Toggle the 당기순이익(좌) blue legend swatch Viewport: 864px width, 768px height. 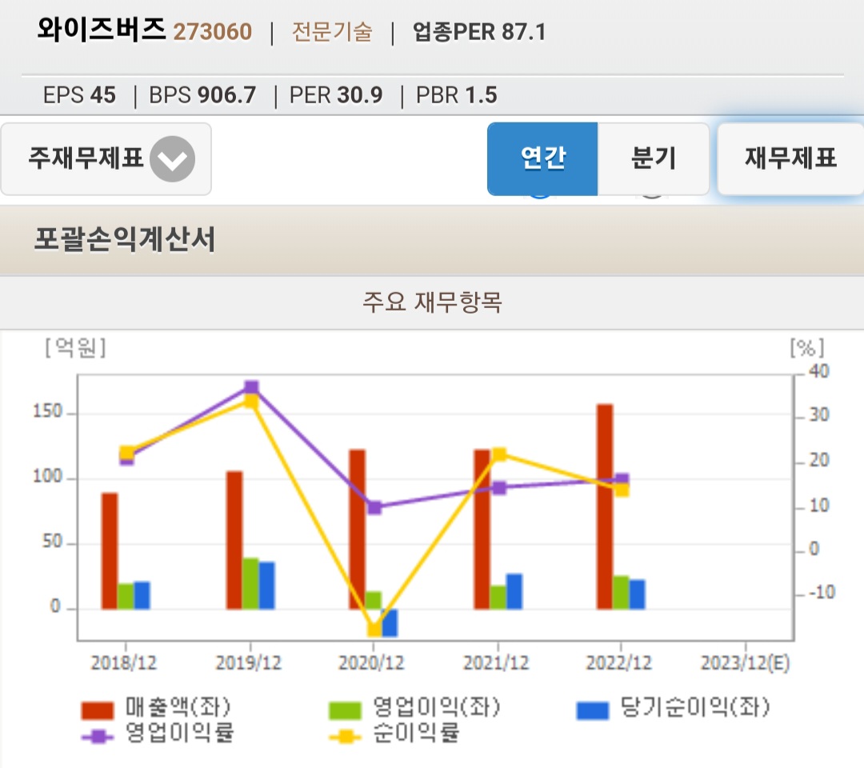(x=593, y=710)
